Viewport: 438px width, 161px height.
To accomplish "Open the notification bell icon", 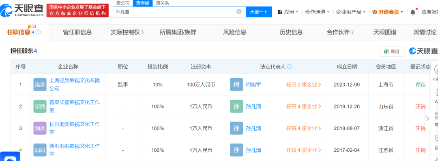I will pos(413,12).
